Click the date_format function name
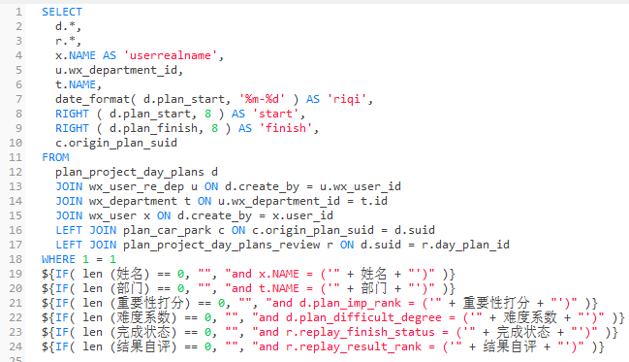The height and width of the screenshot is (362, 629). coord(93,99)
